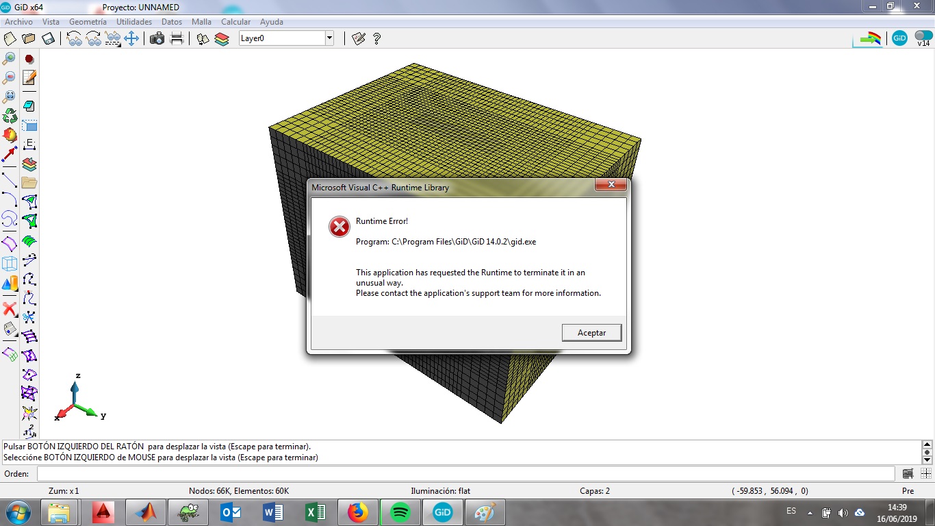Toggle pre/post process rainbow arrow button
The image size is (935, 526).
870,38
